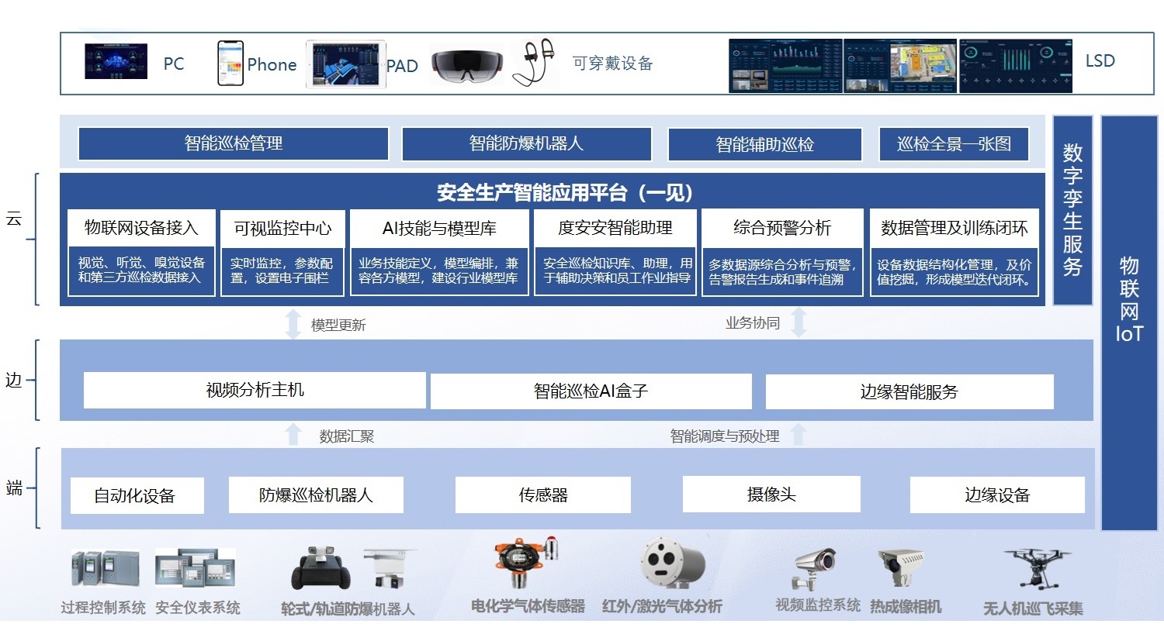Click the 过程控制系统 equipment image
1164x641 pixels.
click(106, 568)
